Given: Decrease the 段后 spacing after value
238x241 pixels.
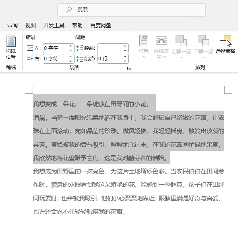Looking at the screenshot, I should point(125,61).
